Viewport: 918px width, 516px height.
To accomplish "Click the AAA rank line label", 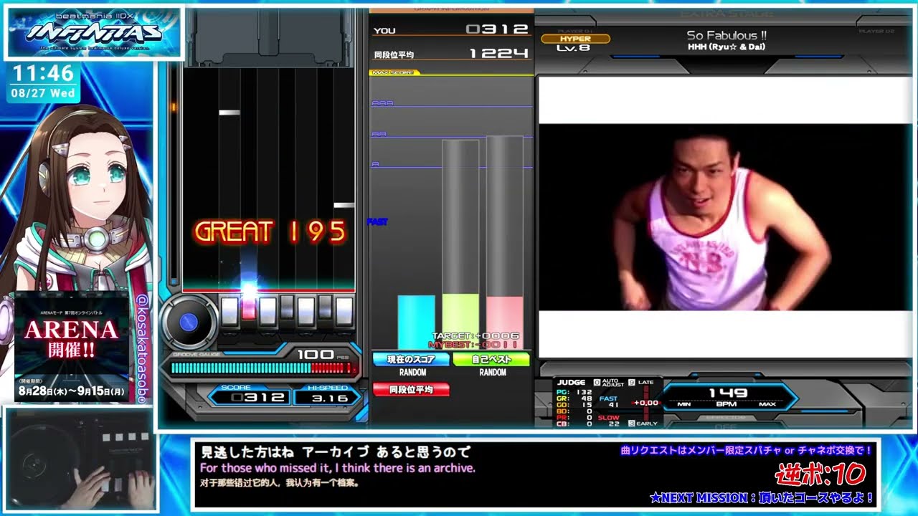I will tap(382, 103).
